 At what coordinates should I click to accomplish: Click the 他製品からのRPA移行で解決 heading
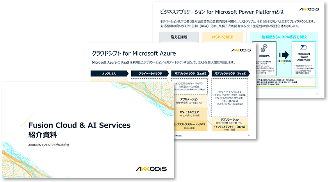[x=284, y=37]
